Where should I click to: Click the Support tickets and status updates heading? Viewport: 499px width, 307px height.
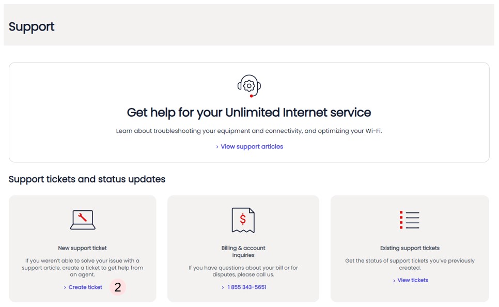click(x=87, y=179)
